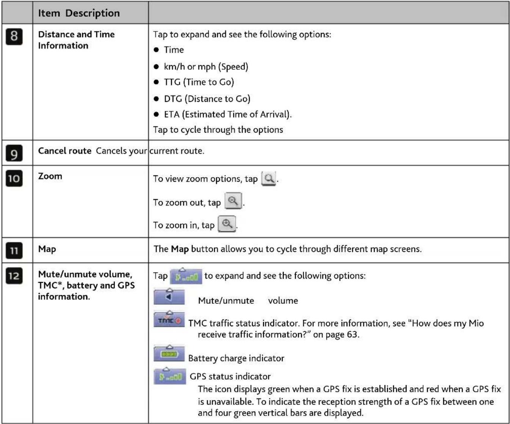Click 'Distance and Time Information' label
Viewport: 510px width, 424px height.
(x=76, y=40)
